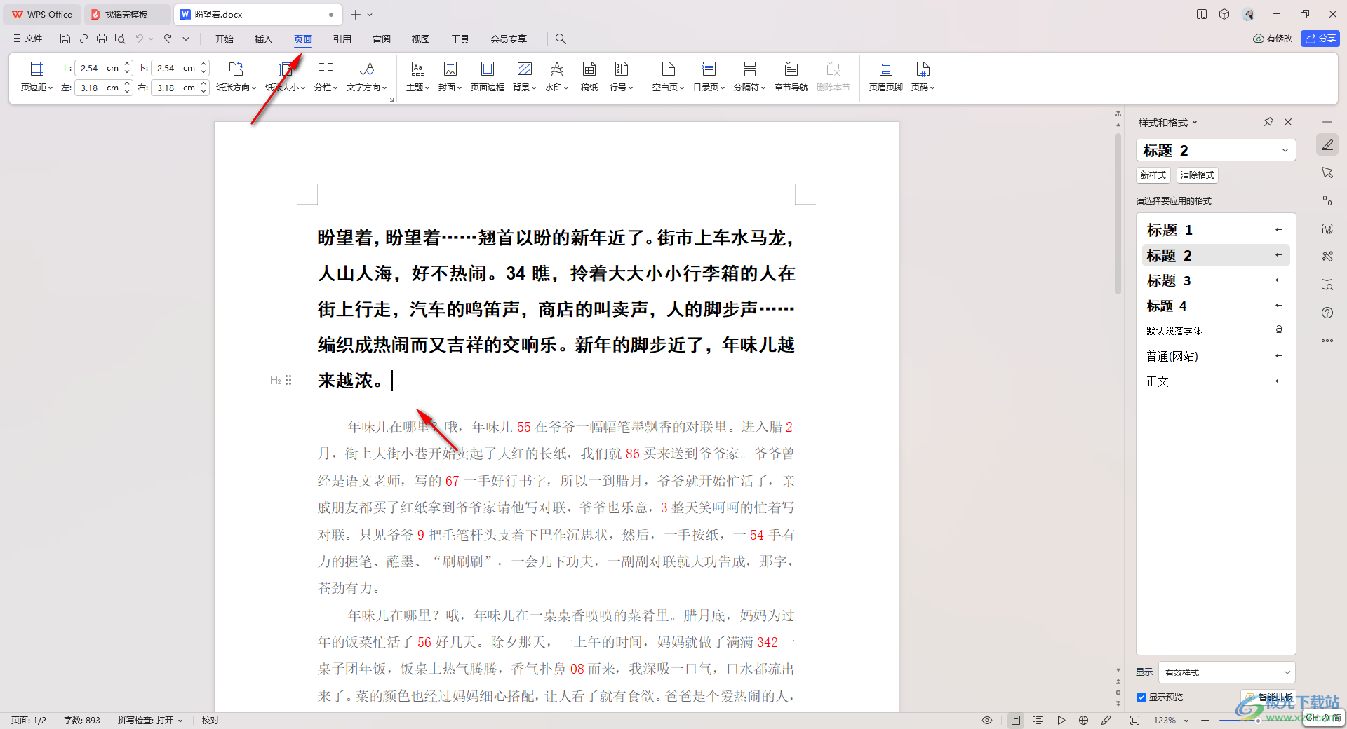Open the 显示 有效样式 dropdown
1347x729 pixels.
pos(1227,672)
